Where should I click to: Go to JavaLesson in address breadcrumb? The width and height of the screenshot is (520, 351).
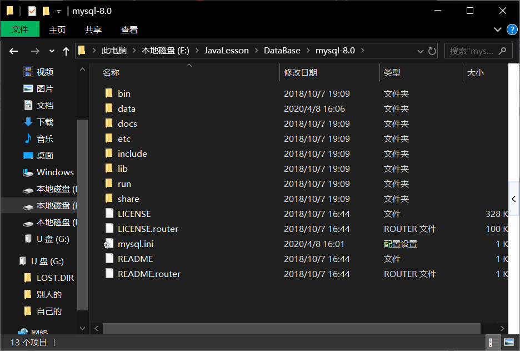[227, 51]
